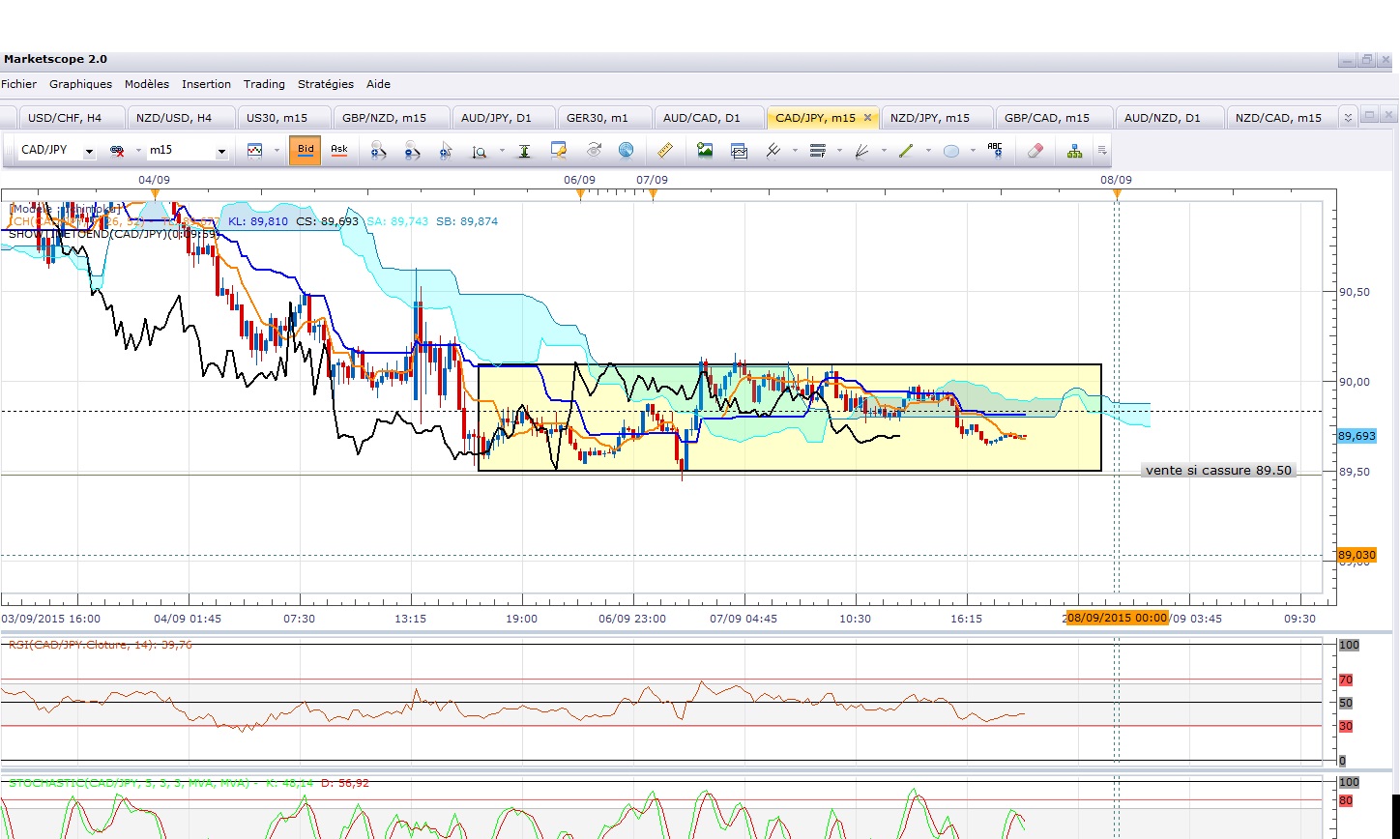Switch to the GBP/CAD, m15 tab

[x=1055, y=118]
